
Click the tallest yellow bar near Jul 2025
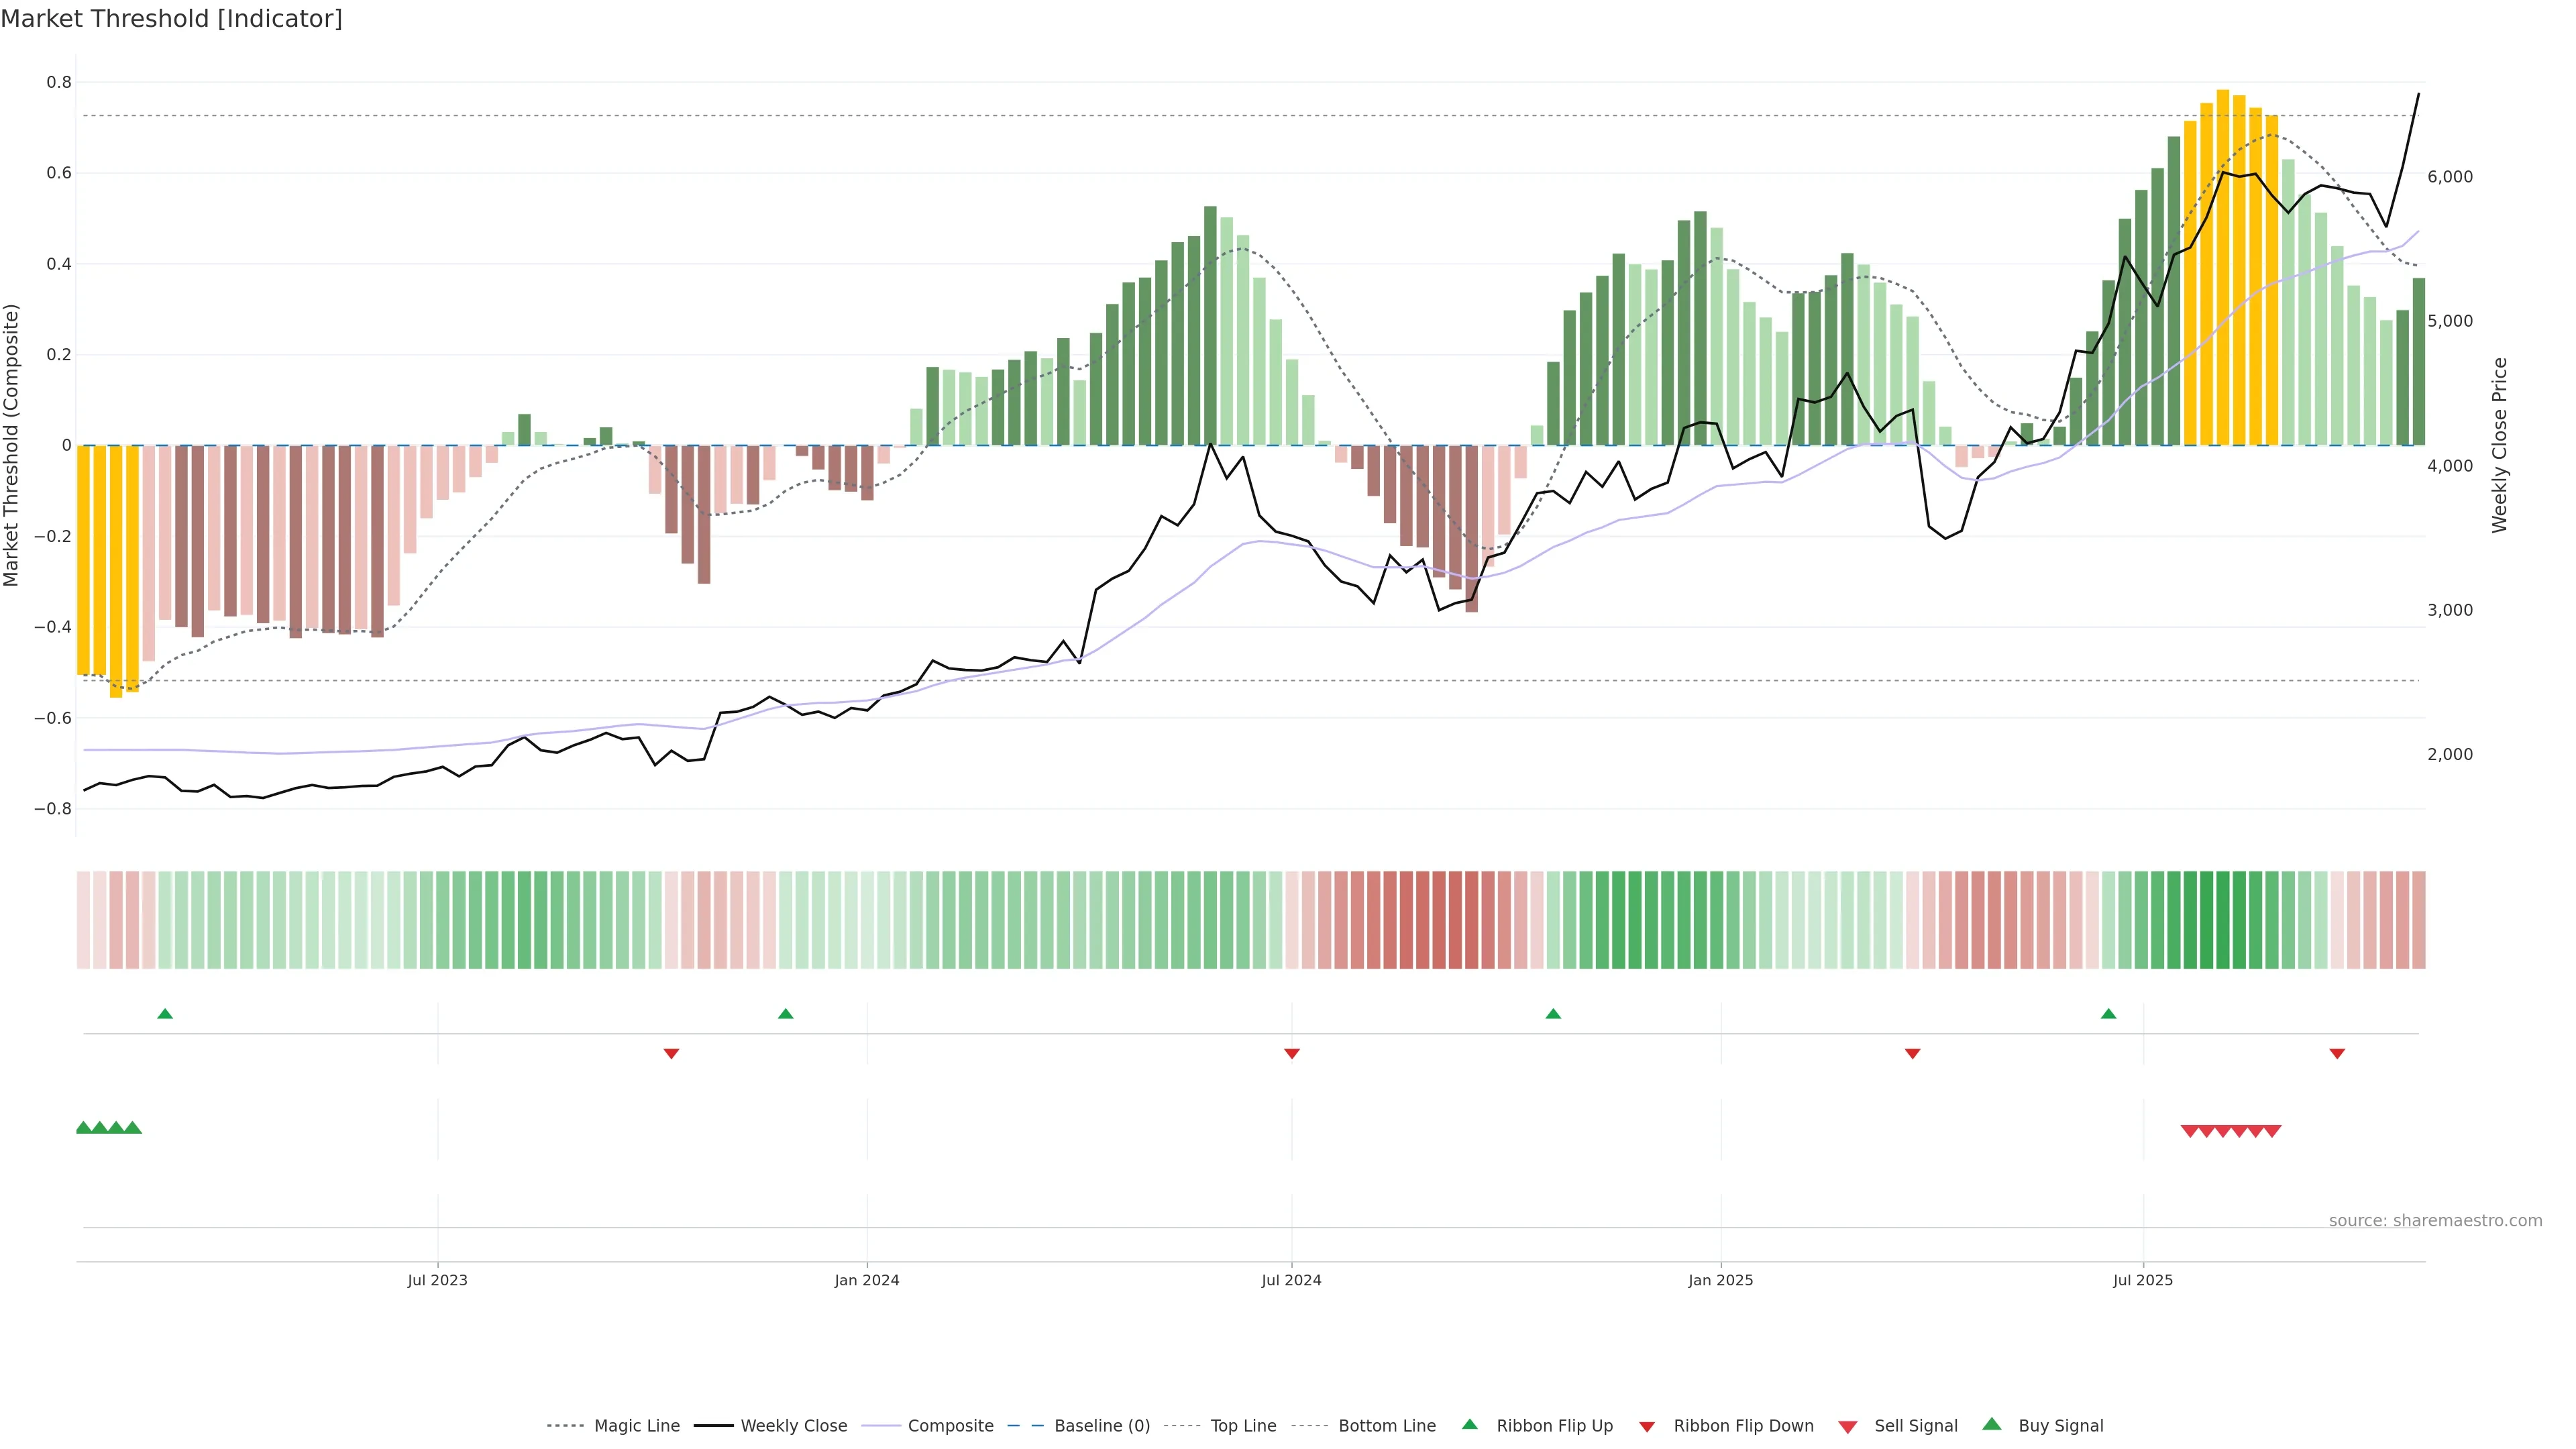[2222, 267]
